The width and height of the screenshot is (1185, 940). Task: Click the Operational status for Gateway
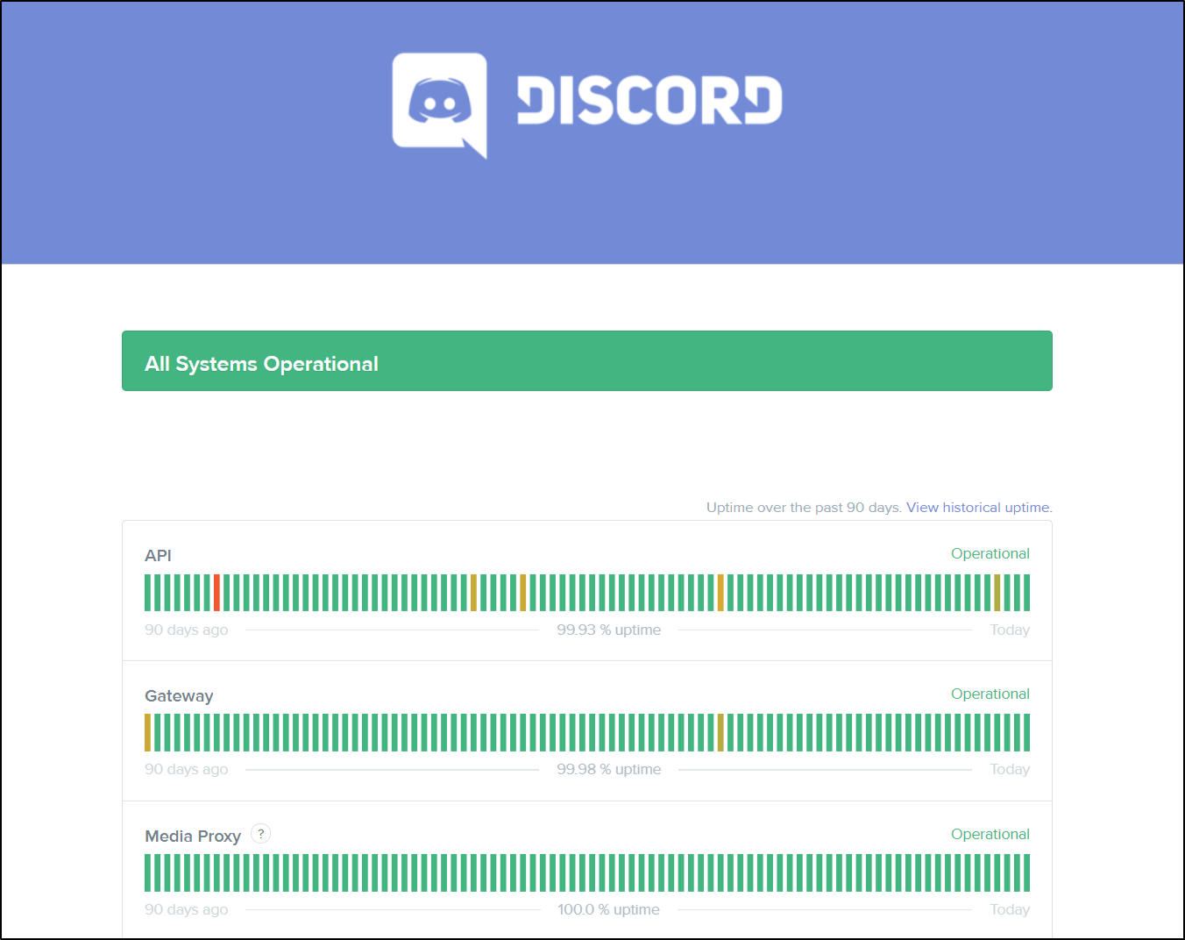click(990, 694)
